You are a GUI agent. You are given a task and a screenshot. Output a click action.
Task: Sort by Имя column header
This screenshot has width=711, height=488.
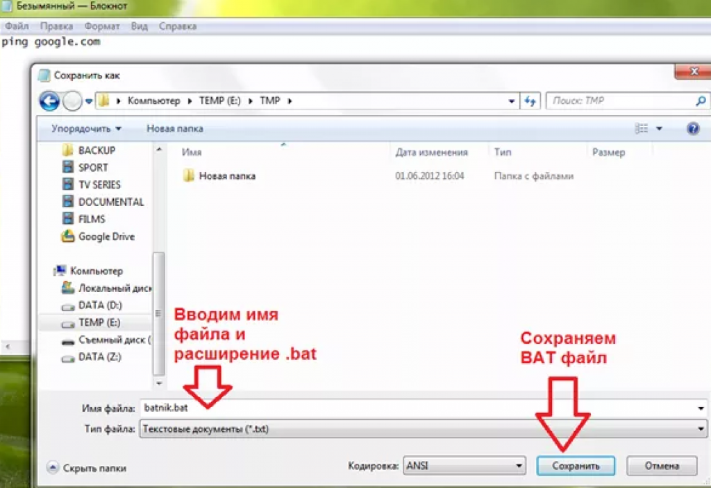click(x=192, y=152)
